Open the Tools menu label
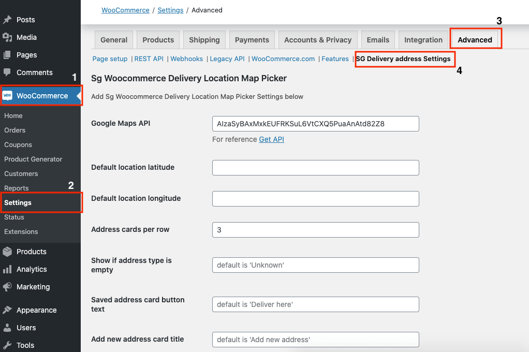Image resolution: width=529 pixels, height=352 pixels. coord(25,345)
